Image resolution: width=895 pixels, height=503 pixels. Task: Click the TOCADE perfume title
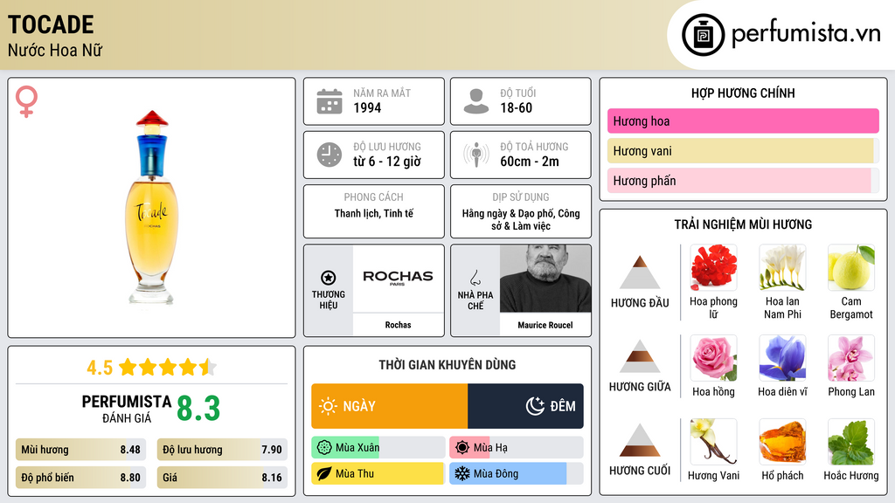point(51,24)
